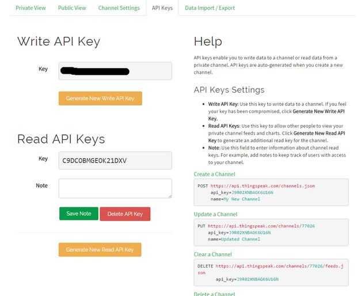Click the Delete a Channel link at the bottom
This screenshot has width=357, height=296.
point(214,294)
